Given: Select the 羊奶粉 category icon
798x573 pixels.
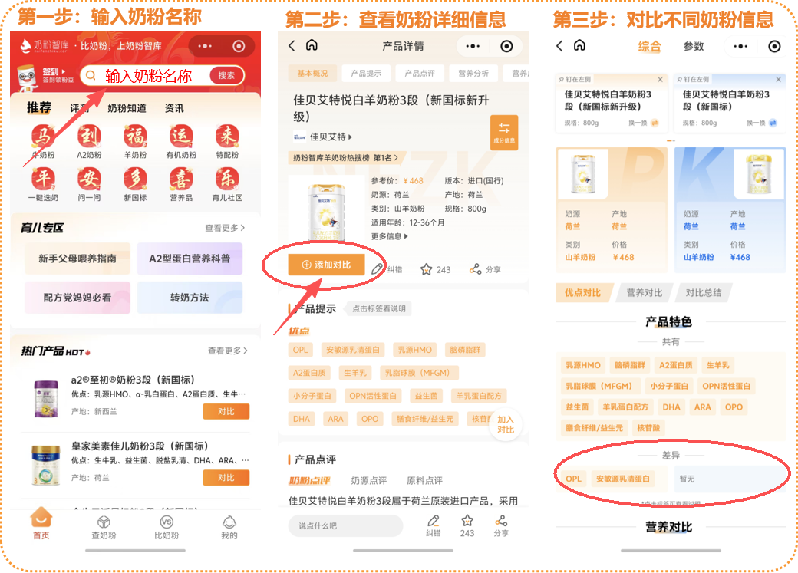Looking at the screenshot, I should [135, 137].
